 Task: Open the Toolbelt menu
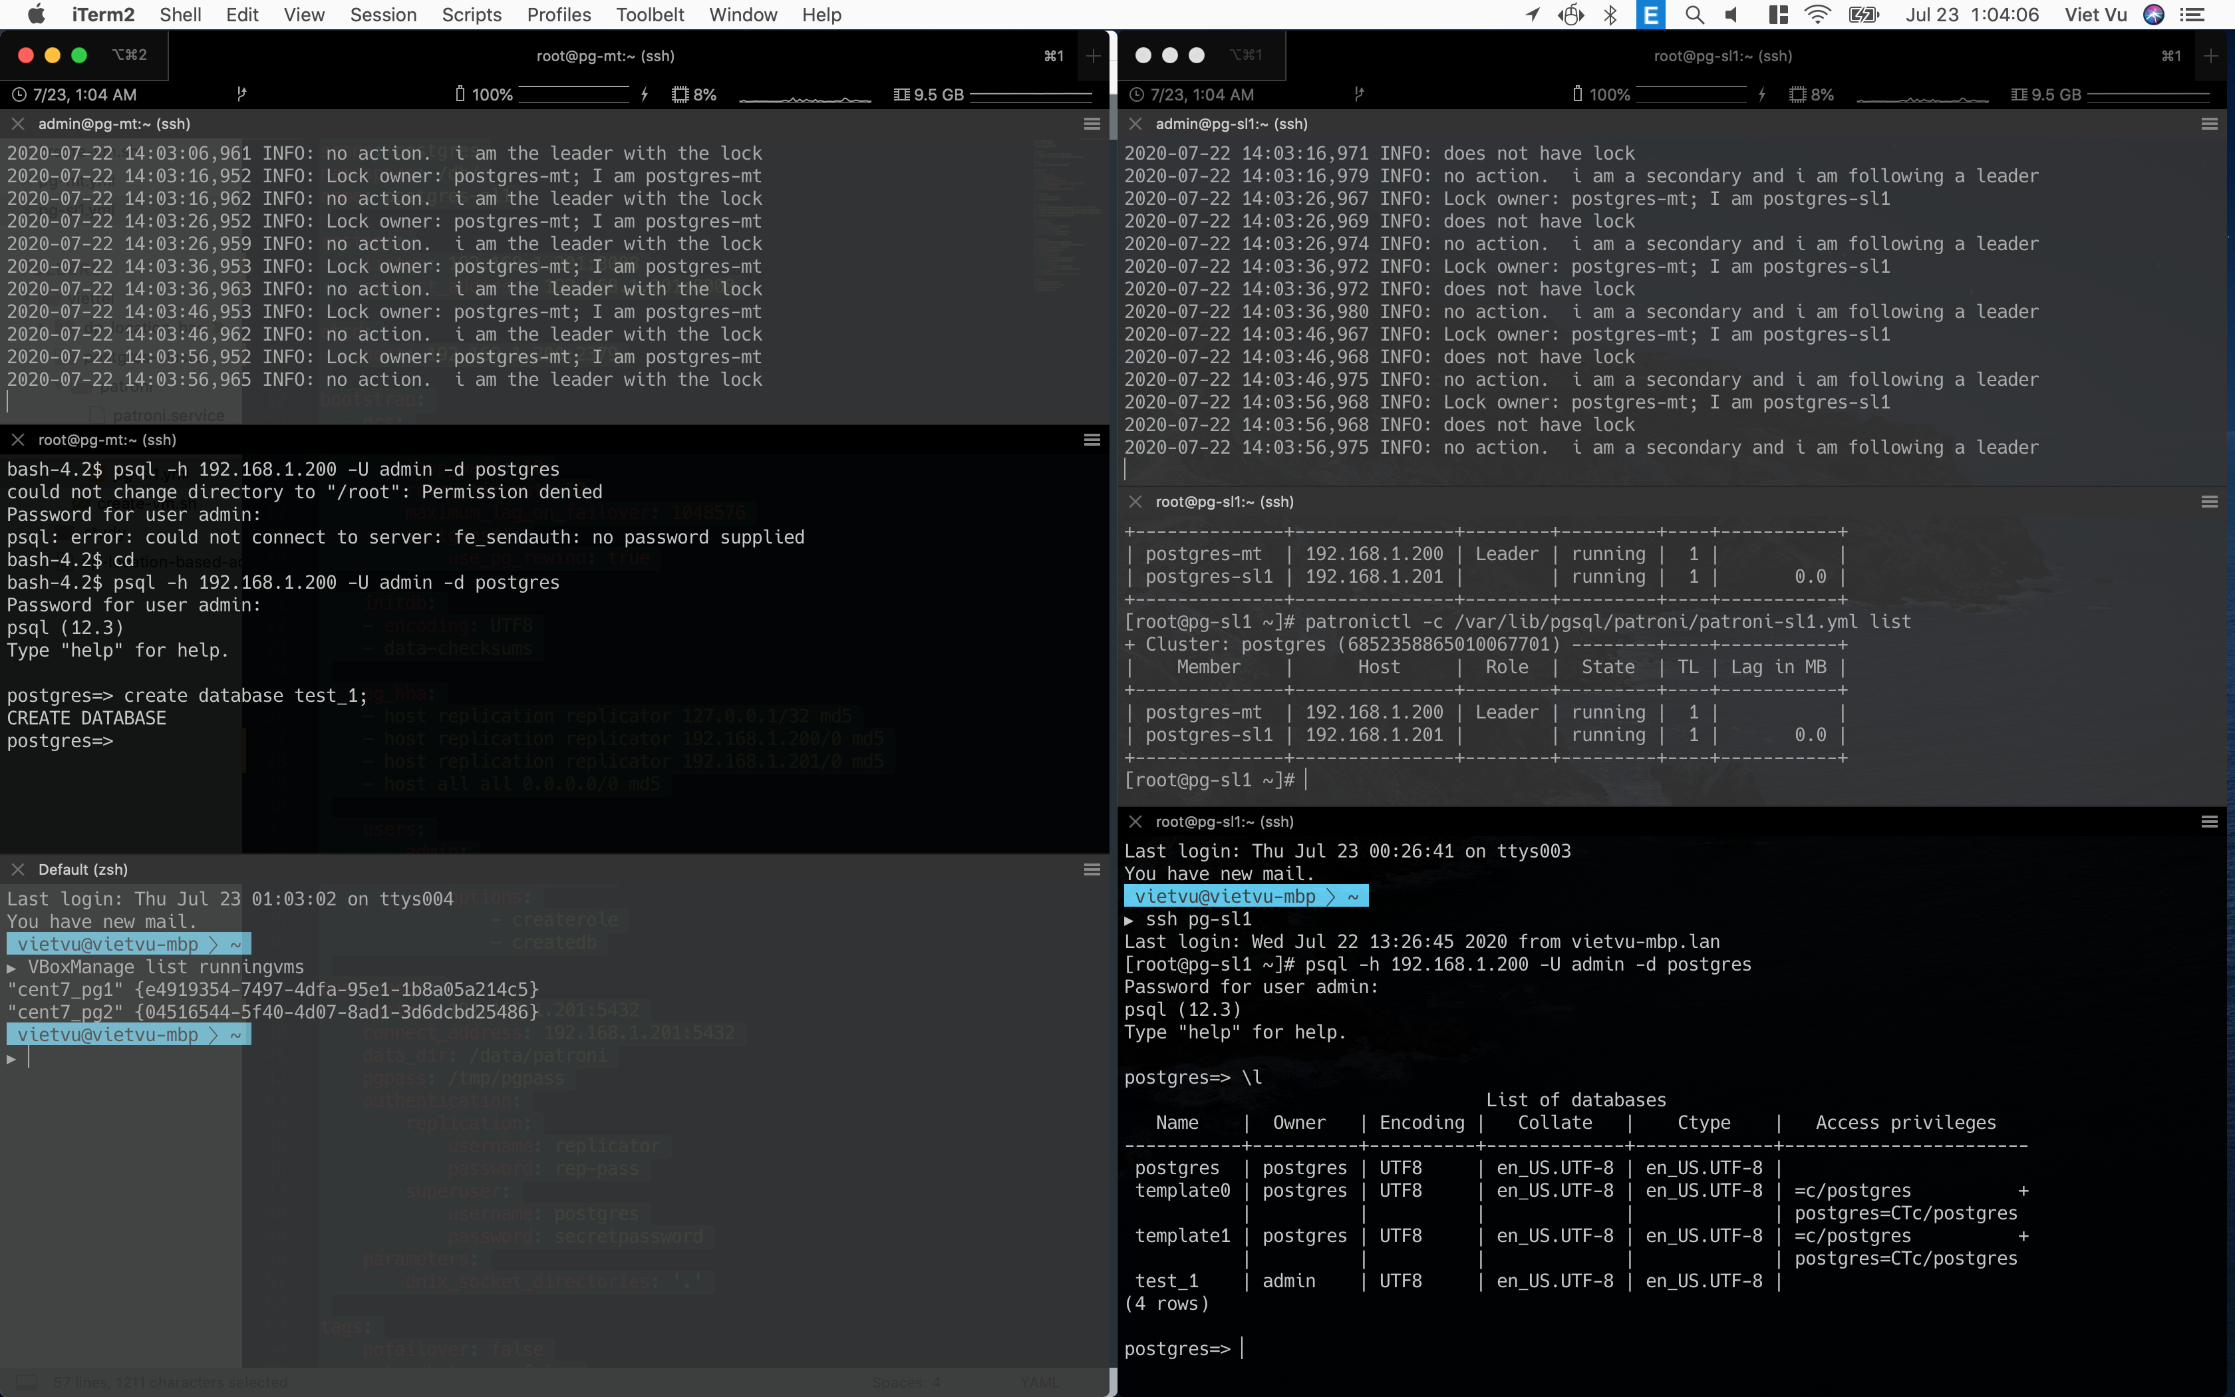click(x=650, y=15)
